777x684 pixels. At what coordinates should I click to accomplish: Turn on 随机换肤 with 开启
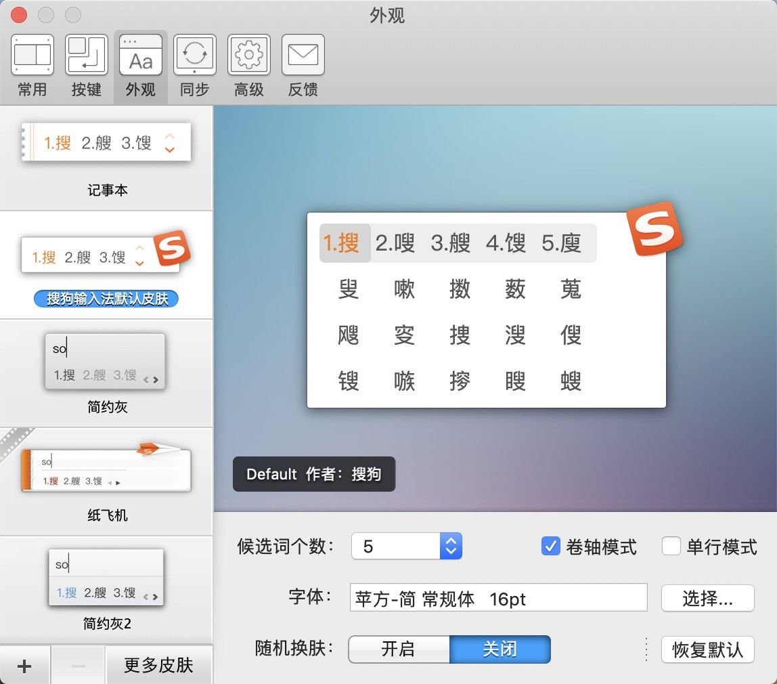click(x=399, y=649)
